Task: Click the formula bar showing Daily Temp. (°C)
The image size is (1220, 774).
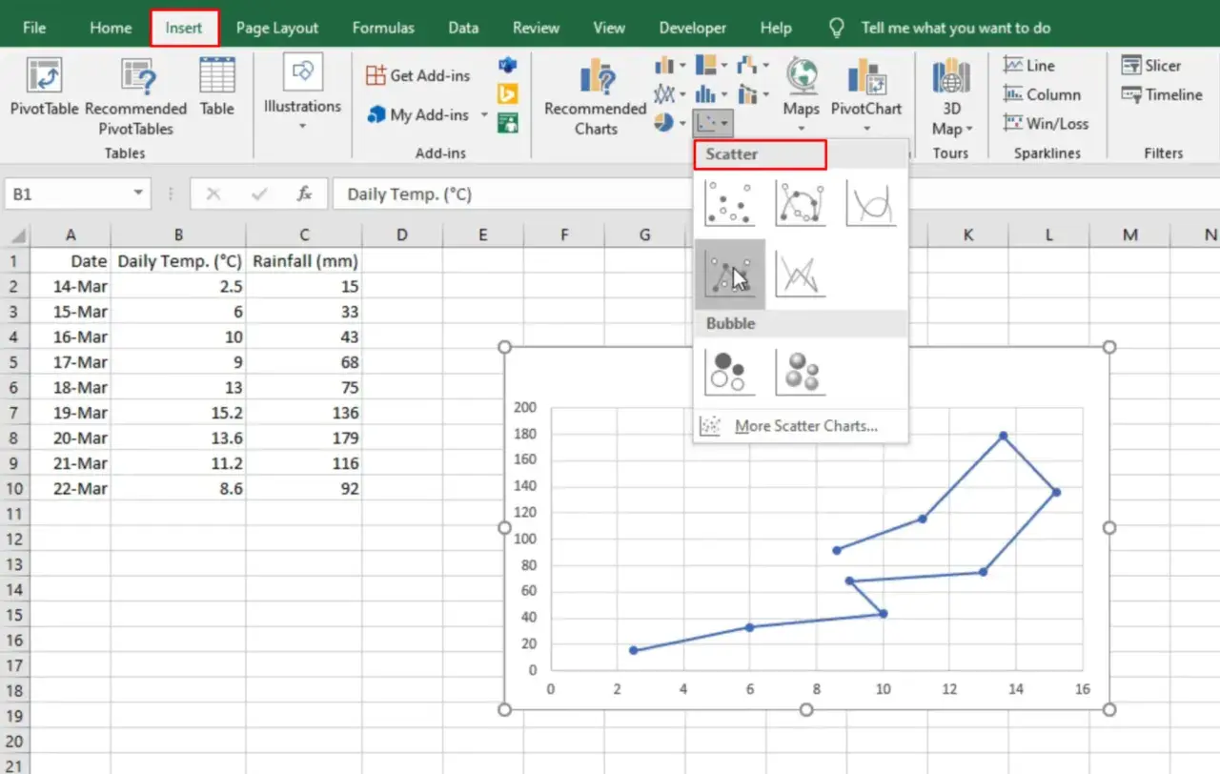Action: coord(774,193)
